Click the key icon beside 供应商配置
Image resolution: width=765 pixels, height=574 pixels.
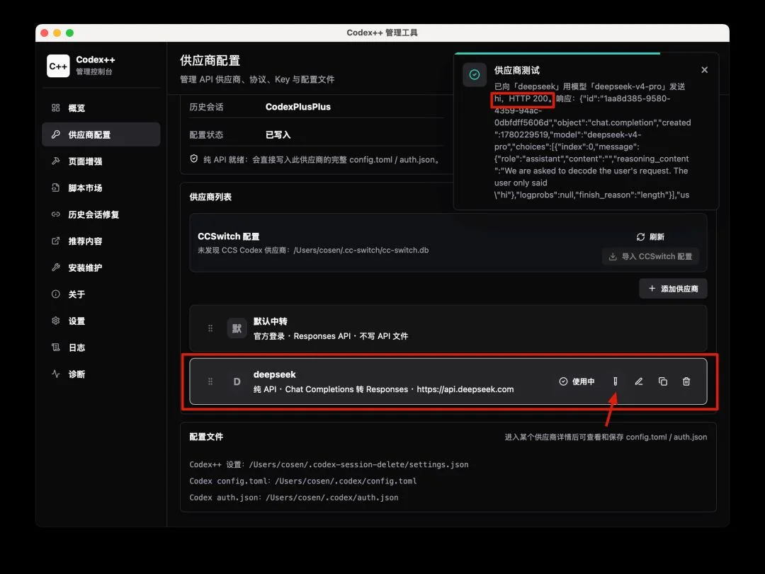point(56,134)
